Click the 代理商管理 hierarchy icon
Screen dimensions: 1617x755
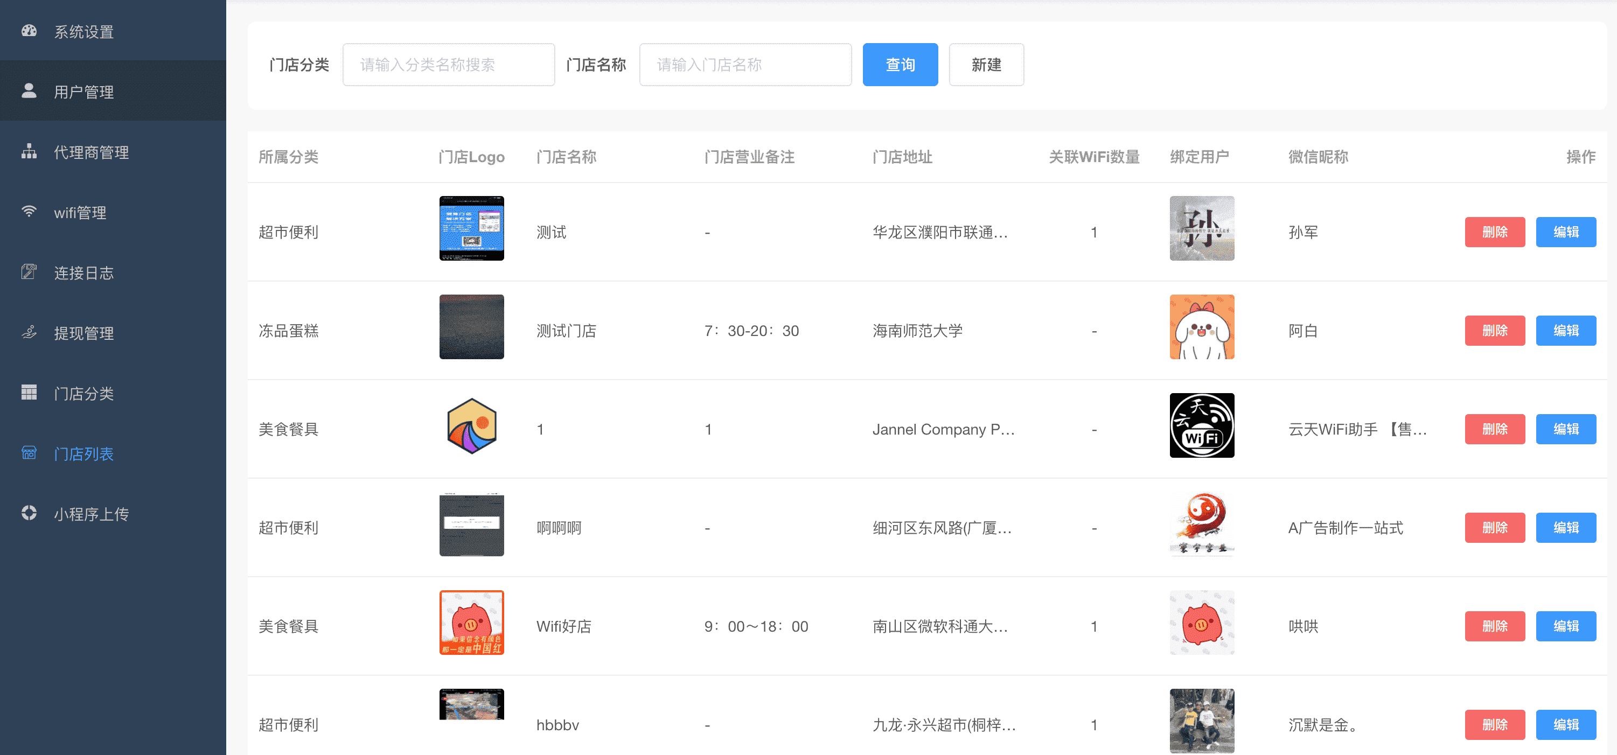29,151
